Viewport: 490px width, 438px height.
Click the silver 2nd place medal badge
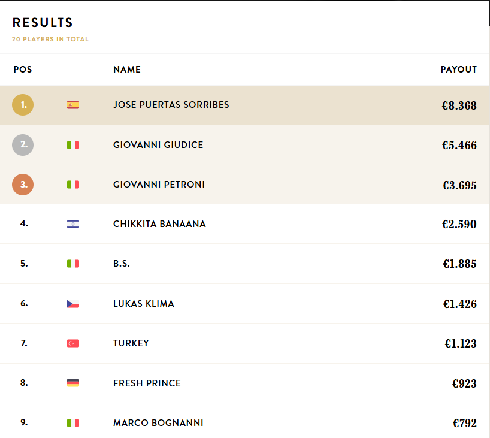23,145
